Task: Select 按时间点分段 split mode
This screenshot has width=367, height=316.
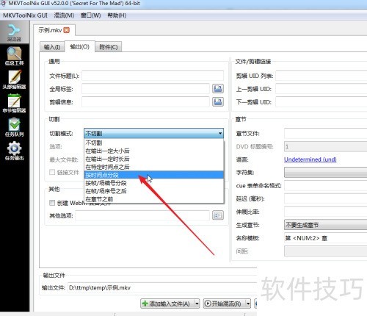Action: tap(154, 175)
